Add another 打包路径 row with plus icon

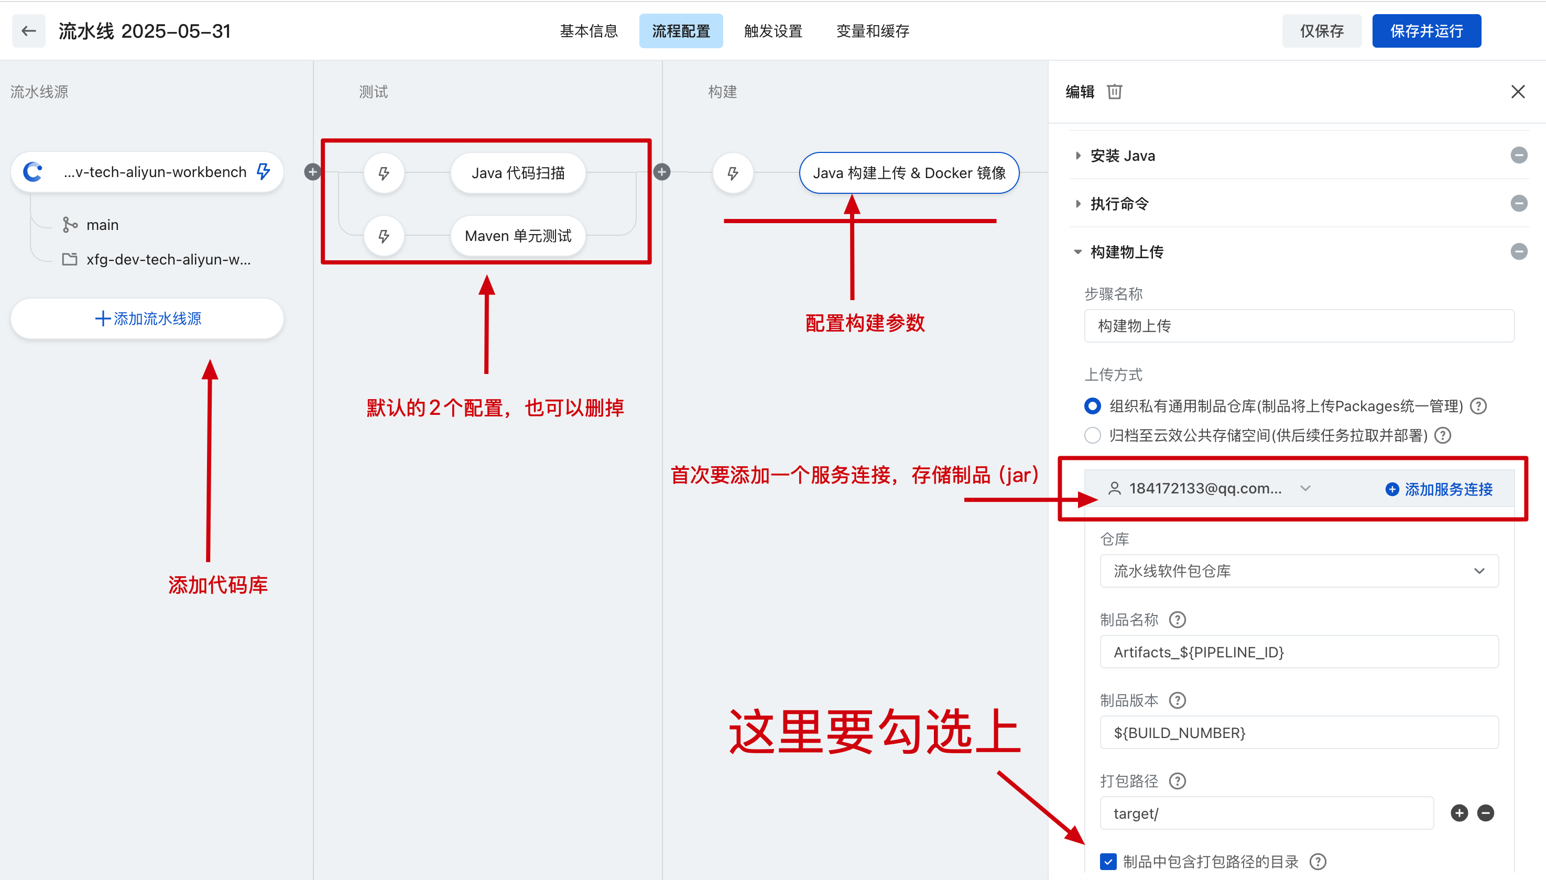click(1459, 813)
